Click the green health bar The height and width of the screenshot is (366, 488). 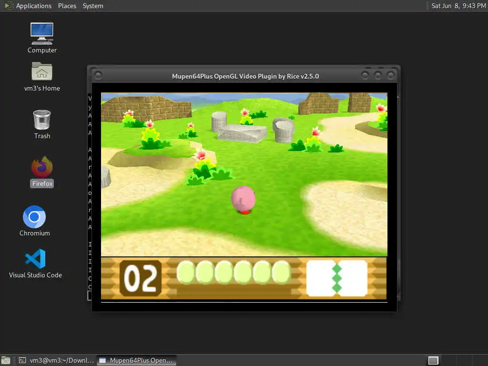(x=234, y=272)
